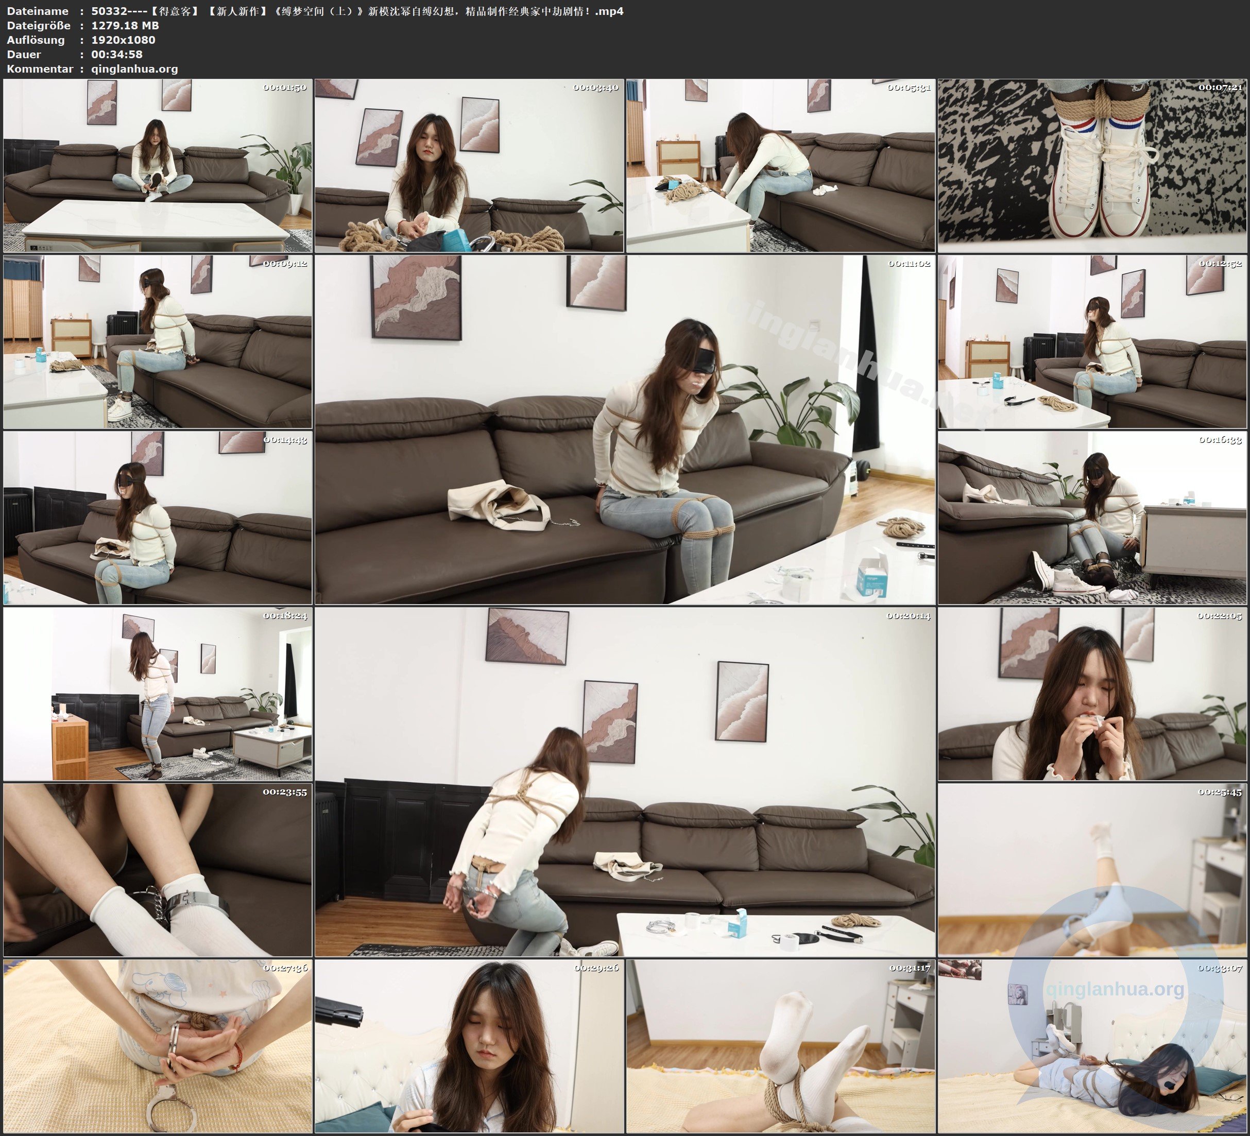Screen dimensions: 1250x1136
Task: Select the frame stamped 00:03:40
Action: 469,165
